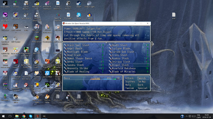Image resolution: width=213 pixels, height=119 pixels.
Task: Choose the Moonlight Blade skill
Action: click(x=84, y=52)
